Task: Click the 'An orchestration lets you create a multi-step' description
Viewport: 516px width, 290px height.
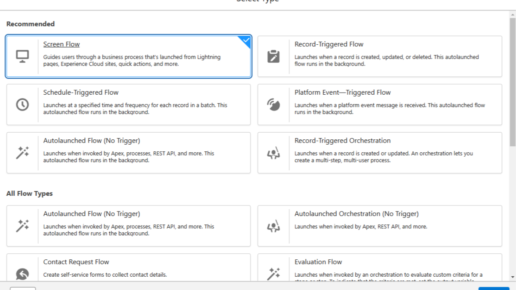Action: click(384, 157)
